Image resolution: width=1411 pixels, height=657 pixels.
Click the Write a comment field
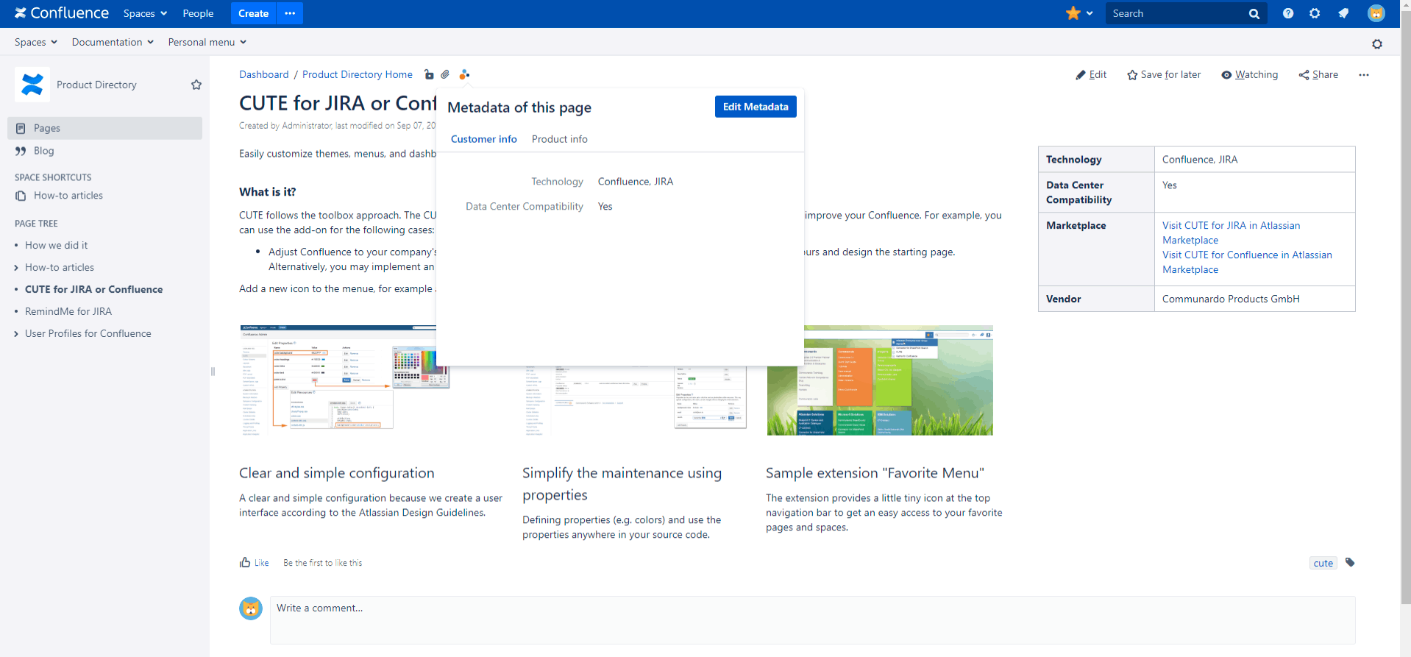[x=812, y=620]
